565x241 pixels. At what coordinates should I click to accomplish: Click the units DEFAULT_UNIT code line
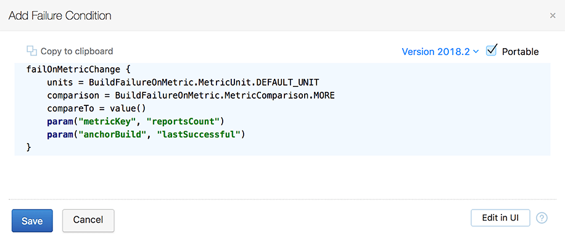[183, 83]
